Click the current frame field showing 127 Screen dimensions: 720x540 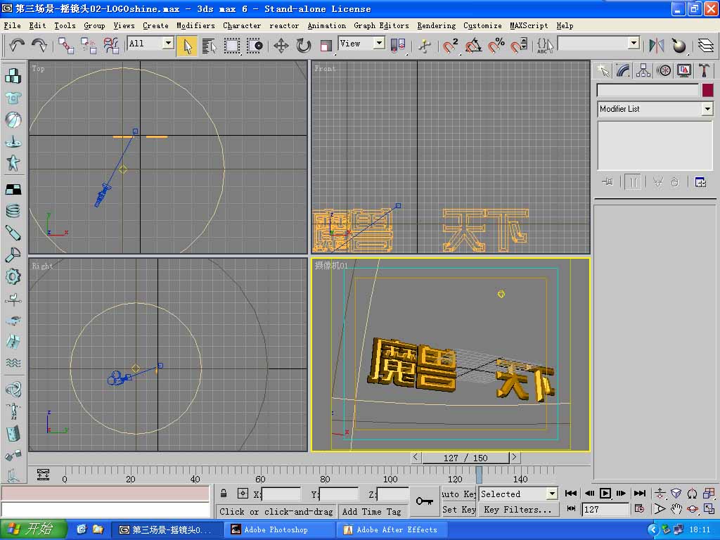click(604, 509)
